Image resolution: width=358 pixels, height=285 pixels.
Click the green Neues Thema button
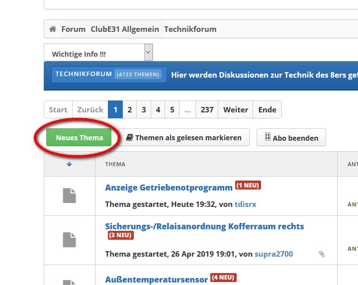point(79,138)
